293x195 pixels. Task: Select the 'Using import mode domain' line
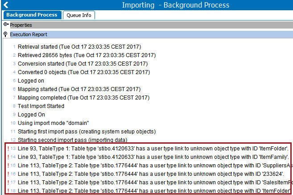click(53, 123)
